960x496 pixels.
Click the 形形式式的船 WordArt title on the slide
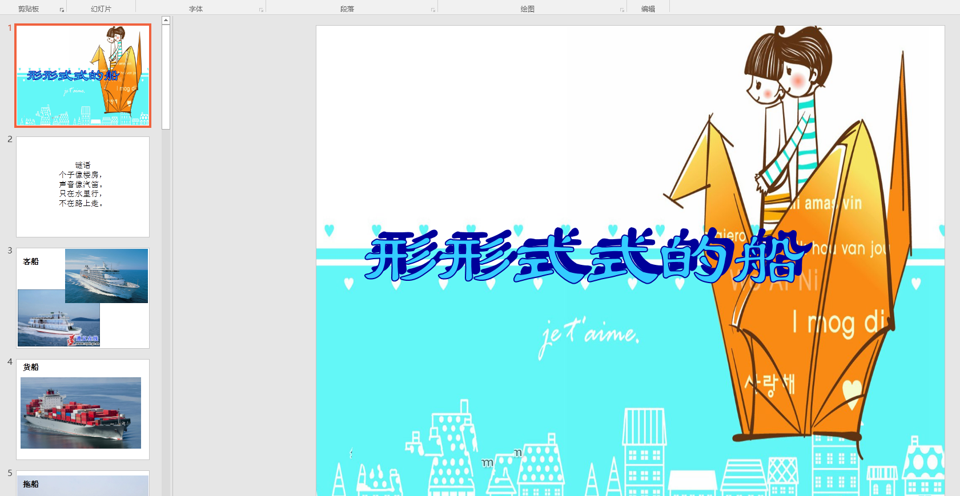(588, 256)
